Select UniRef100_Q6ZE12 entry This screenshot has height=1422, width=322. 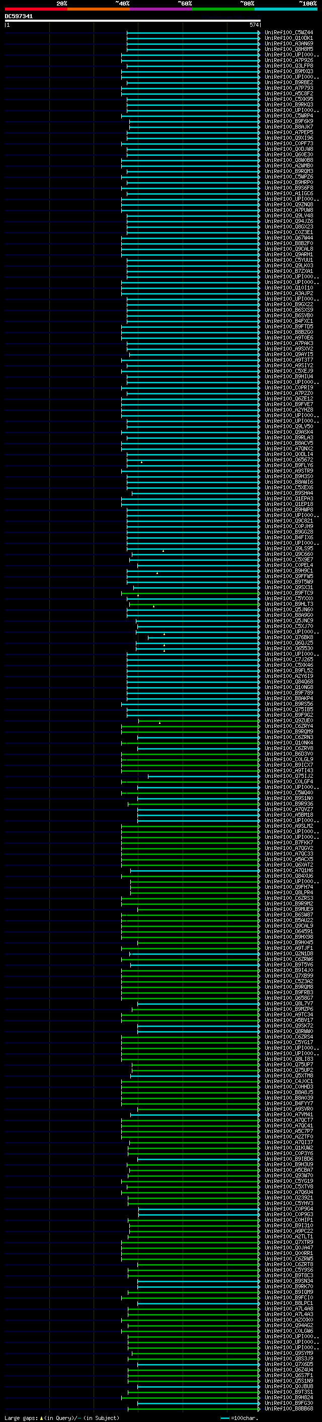click(288, 399)
